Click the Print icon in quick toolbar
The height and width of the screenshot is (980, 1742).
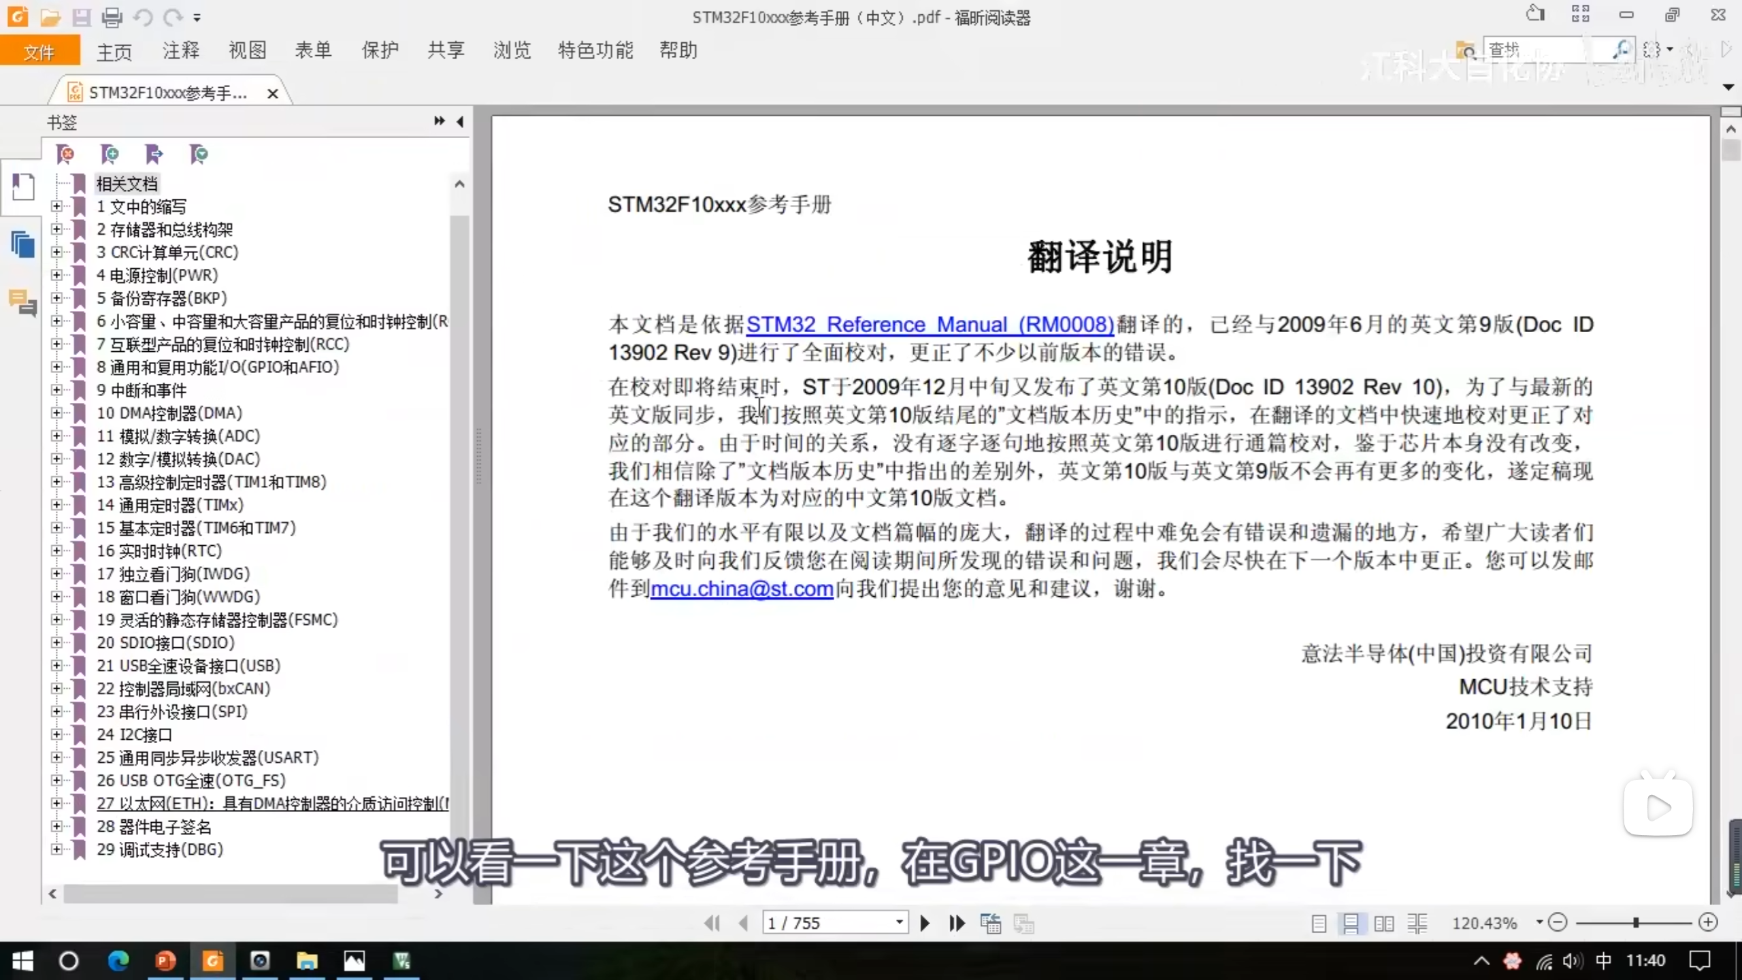[x=112, y=17]
